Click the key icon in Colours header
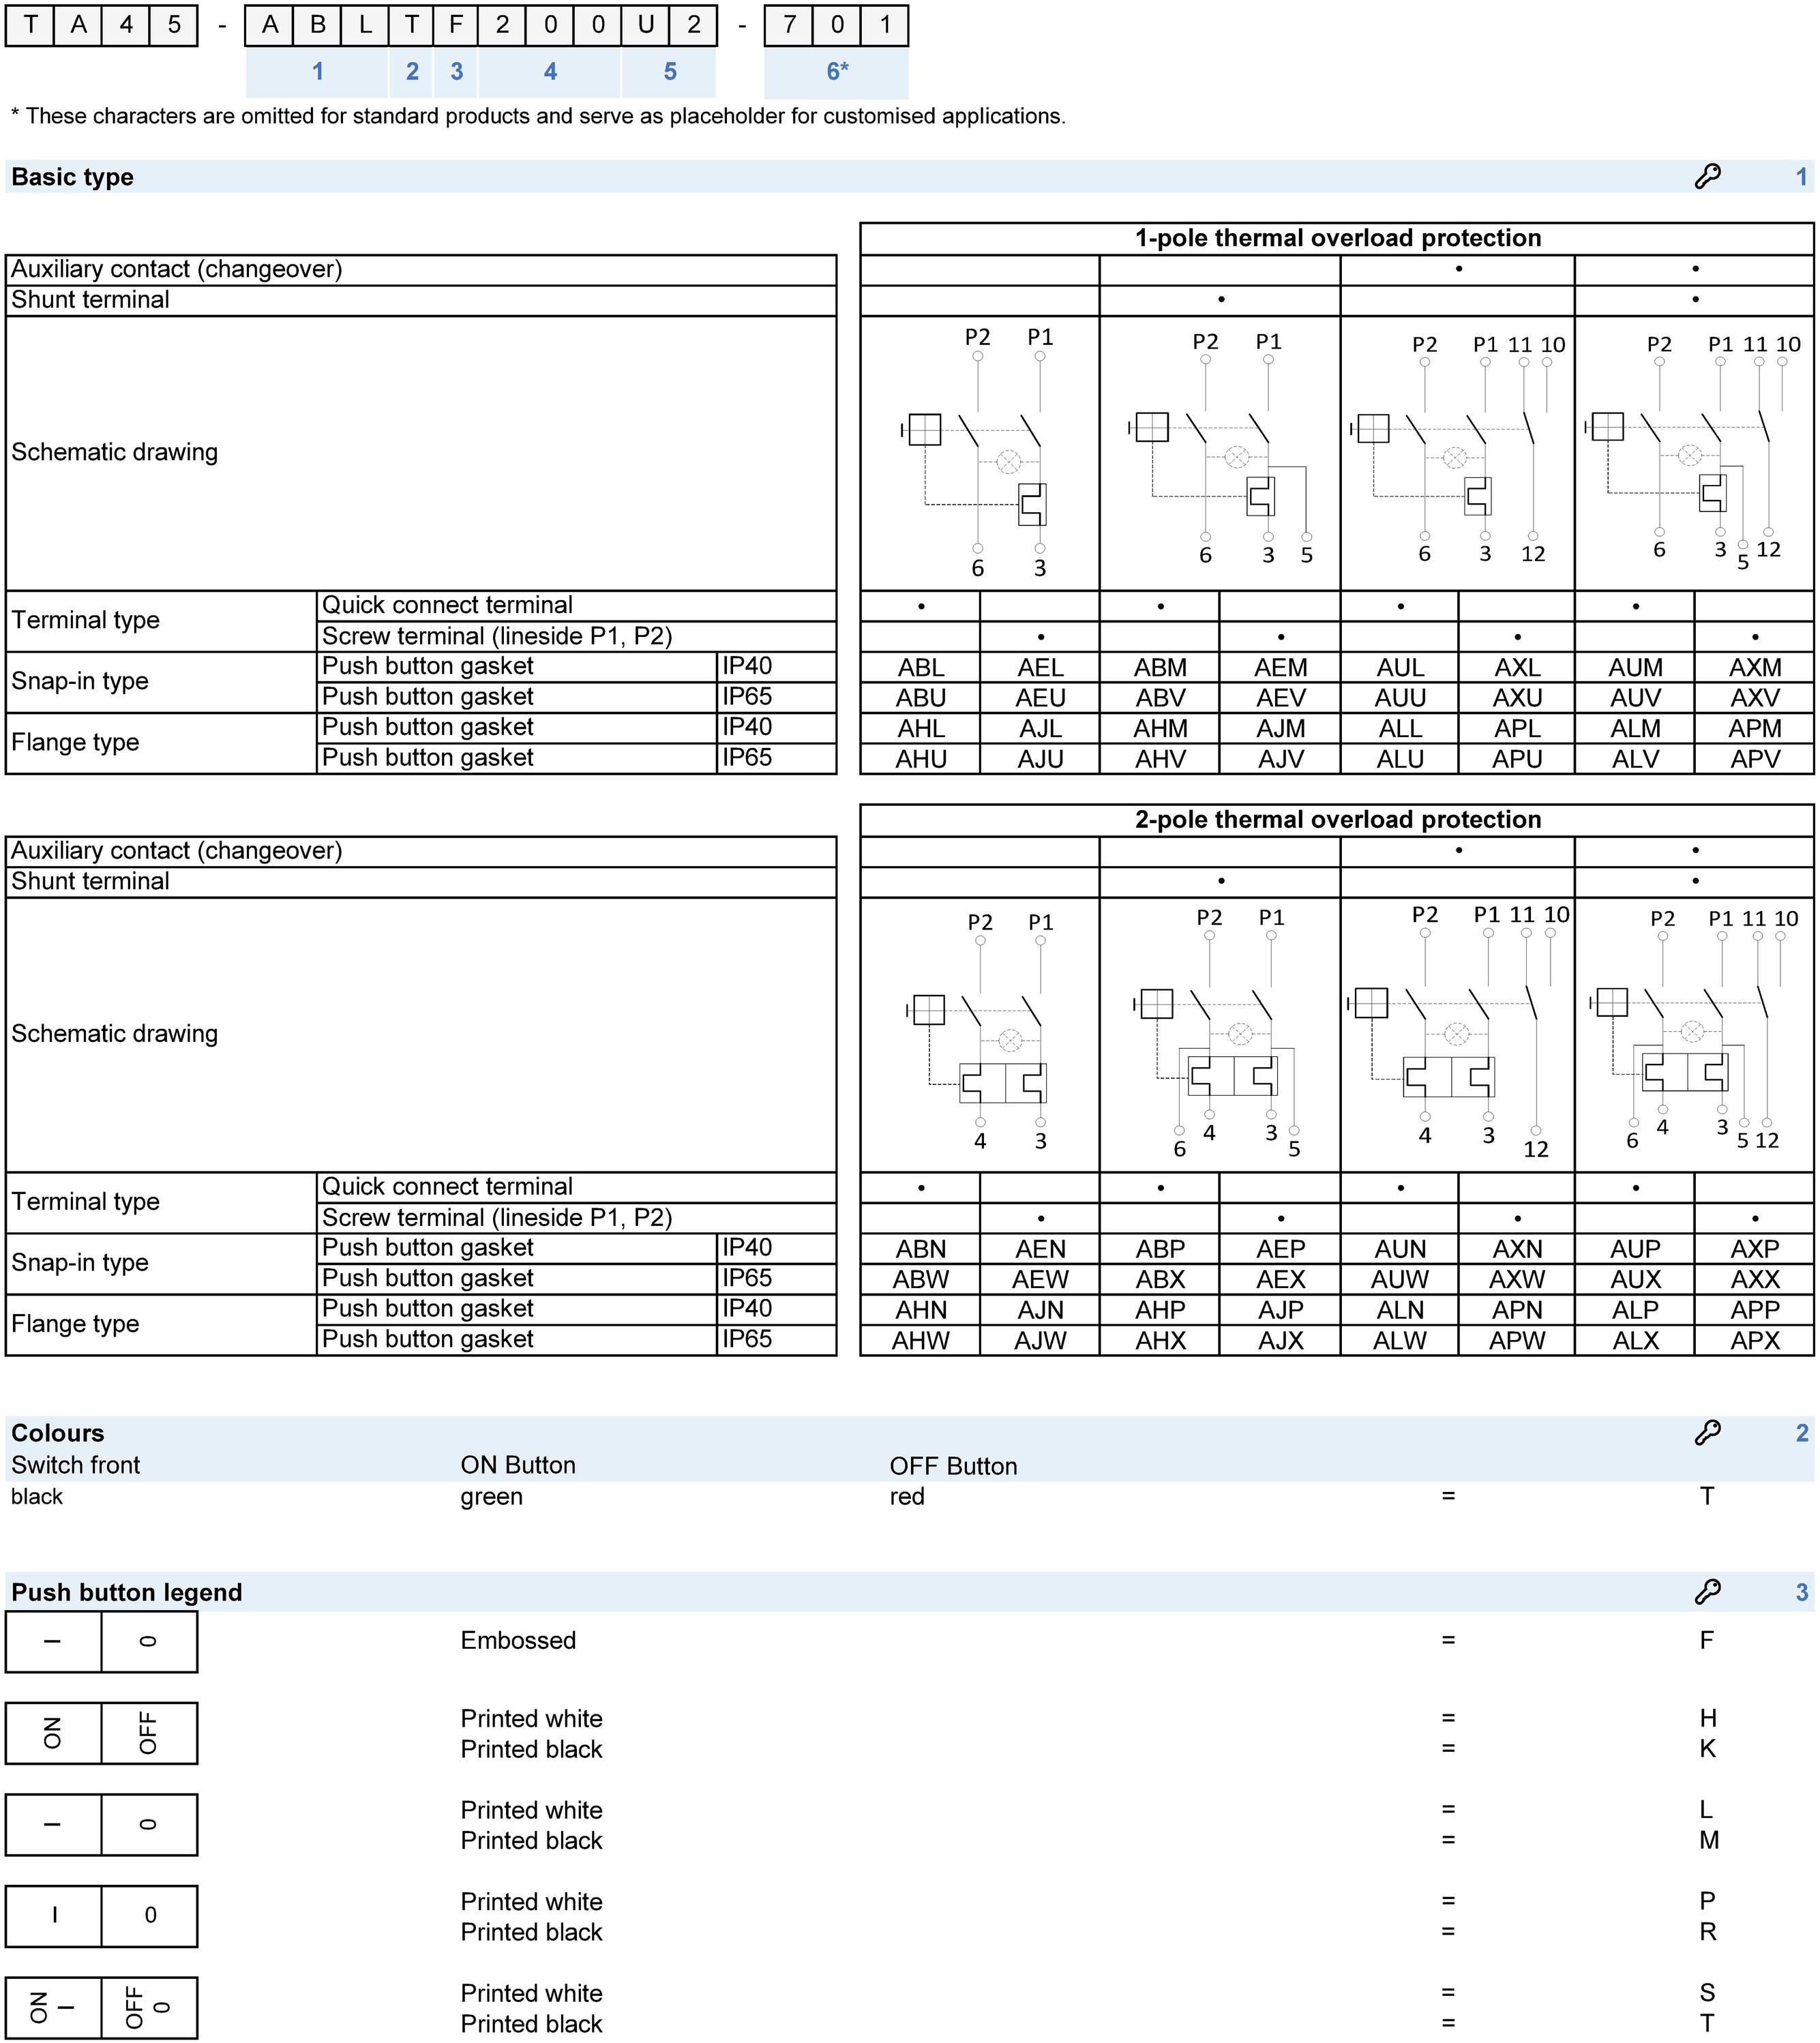The image size is (1820, 2043). click(x=1707, y=1432)
